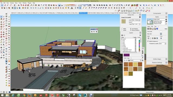Expand the Components panel
The image size is (173, 97).
tap(157, 13)
